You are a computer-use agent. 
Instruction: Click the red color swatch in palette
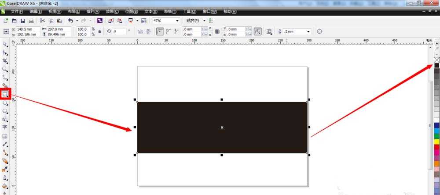pyautogui.click(x=436, y=147)
